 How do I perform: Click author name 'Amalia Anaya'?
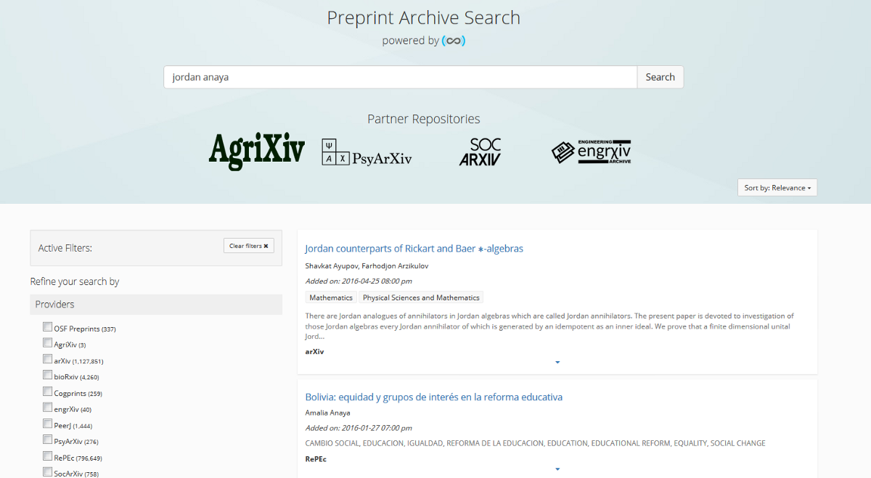pos(328,413)
